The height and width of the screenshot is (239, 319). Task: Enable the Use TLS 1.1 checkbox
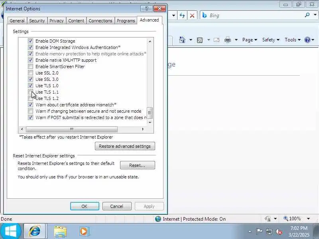[30, 92]
